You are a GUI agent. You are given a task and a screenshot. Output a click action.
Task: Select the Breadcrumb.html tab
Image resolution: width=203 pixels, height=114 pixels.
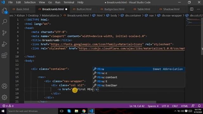click(x=53, y=9)
